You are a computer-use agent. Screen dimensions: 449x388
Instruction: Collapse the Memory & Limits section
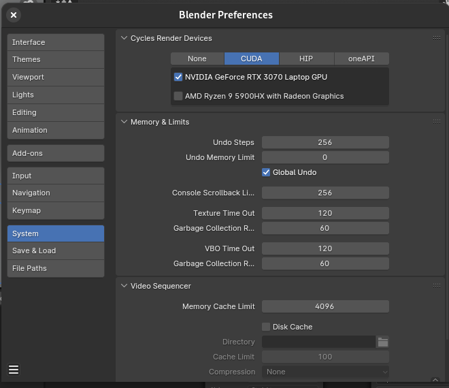[124, 123]
